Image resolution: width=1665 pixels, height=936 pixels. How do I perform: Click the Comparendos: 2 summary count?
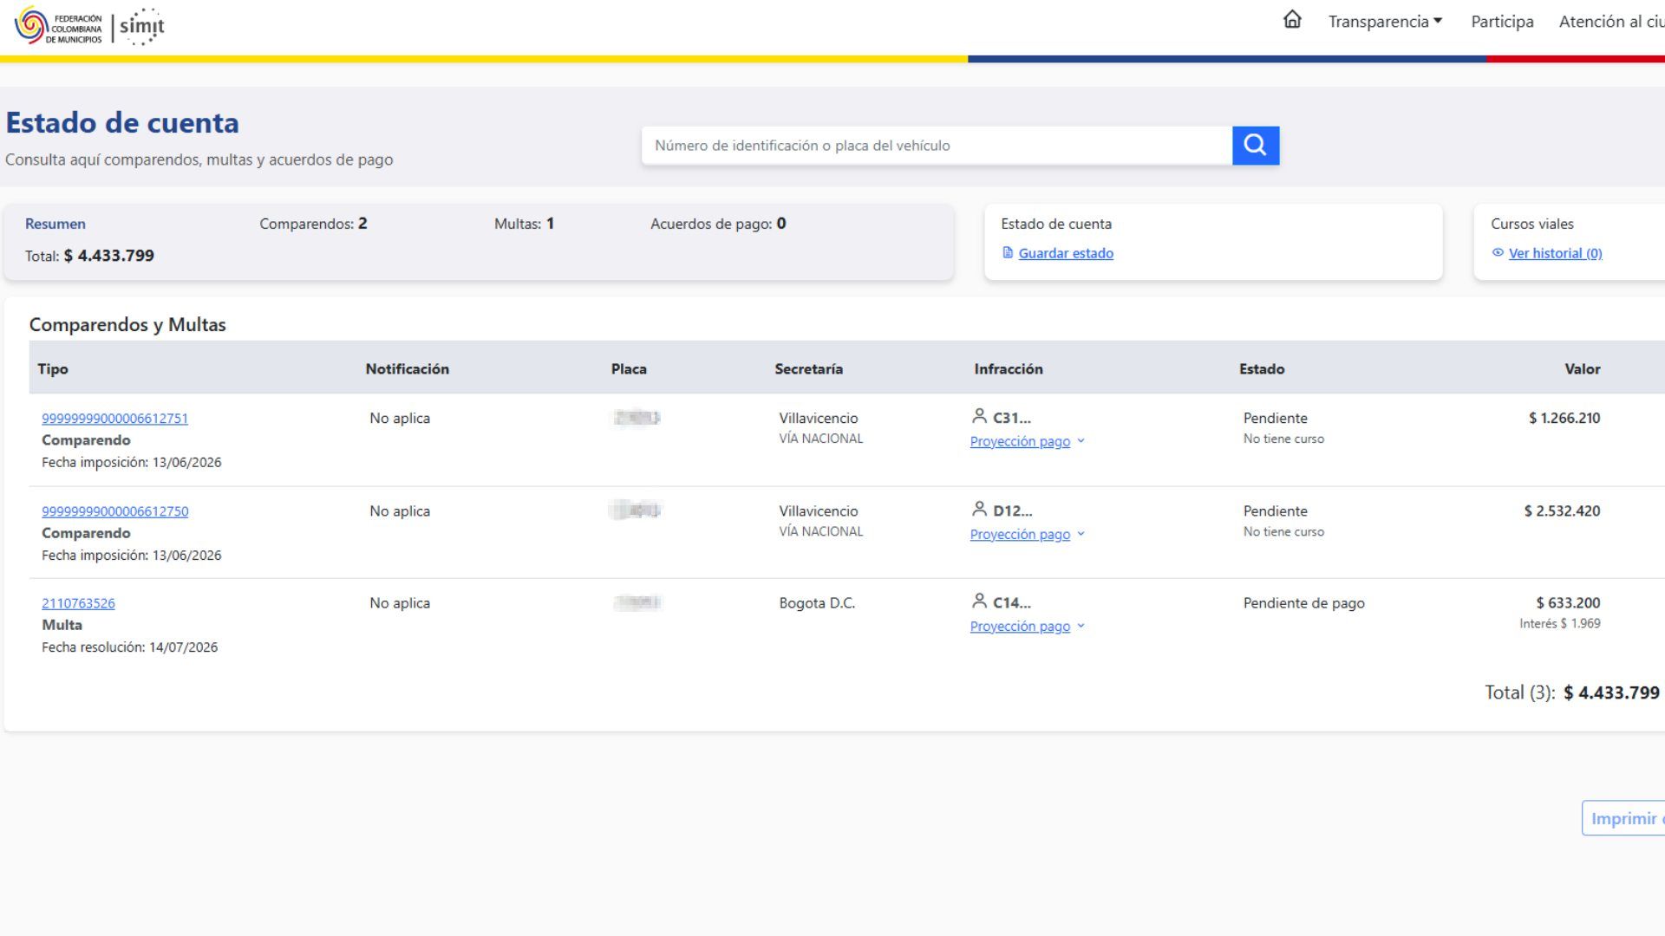[x=313, y=224]
